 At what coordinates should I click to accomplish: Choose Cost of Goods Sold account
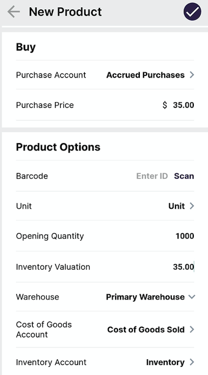[146, 329]
